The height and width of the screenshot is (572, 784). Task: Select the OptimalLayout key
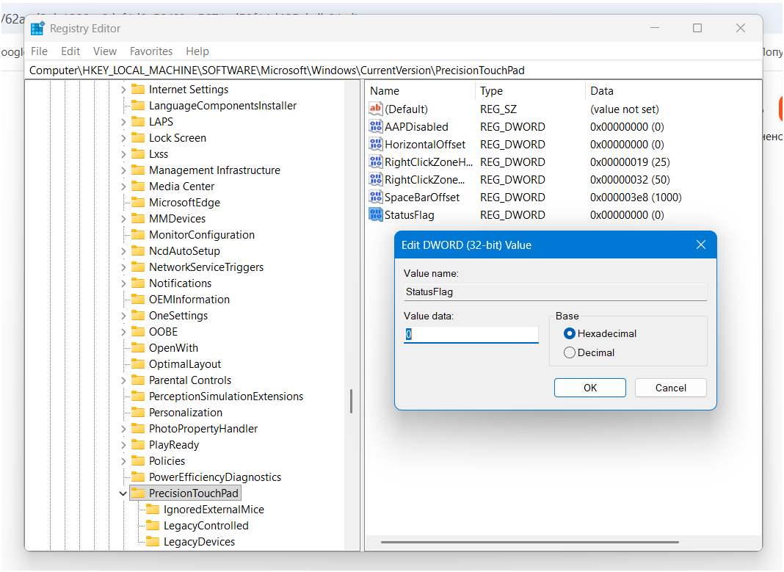[x=184, y=364]
